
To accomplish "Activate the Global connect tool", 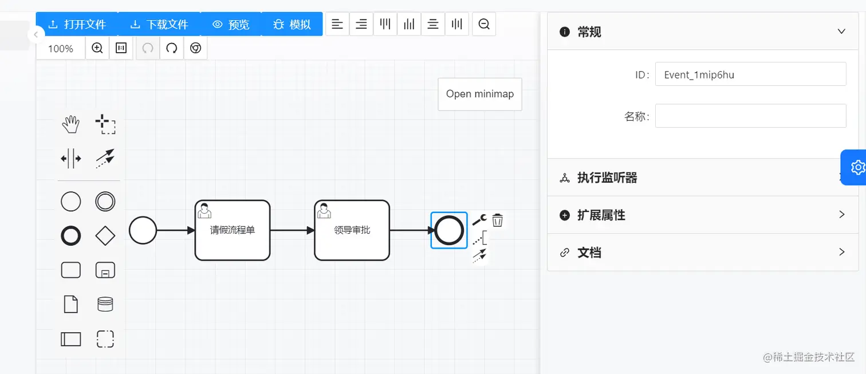I will tap(105, 159).
